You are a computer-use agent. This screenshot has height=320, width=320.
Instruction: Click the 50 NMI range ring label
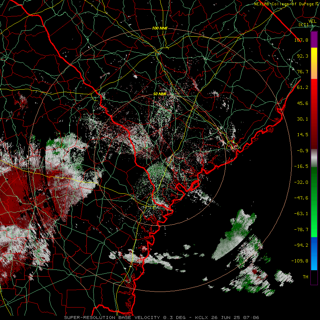click(160, 94)
